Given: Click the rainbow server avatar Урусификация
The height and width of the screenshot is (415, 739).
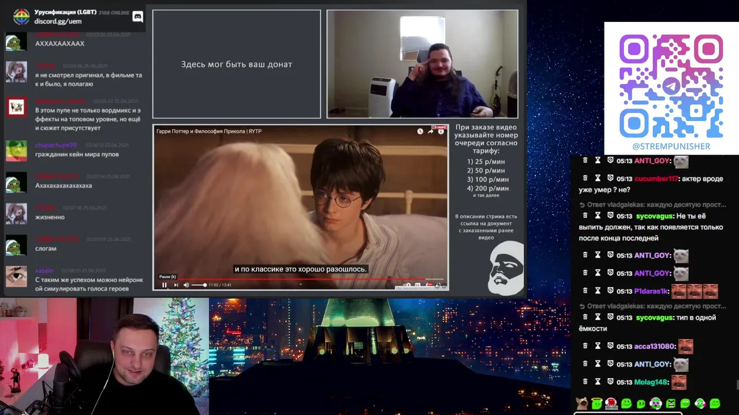Looking at the screenshot, I should point(21,17).
